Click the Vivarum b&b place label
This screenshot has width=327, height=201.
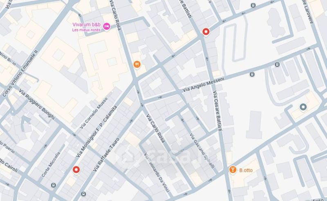pos(87,24)
